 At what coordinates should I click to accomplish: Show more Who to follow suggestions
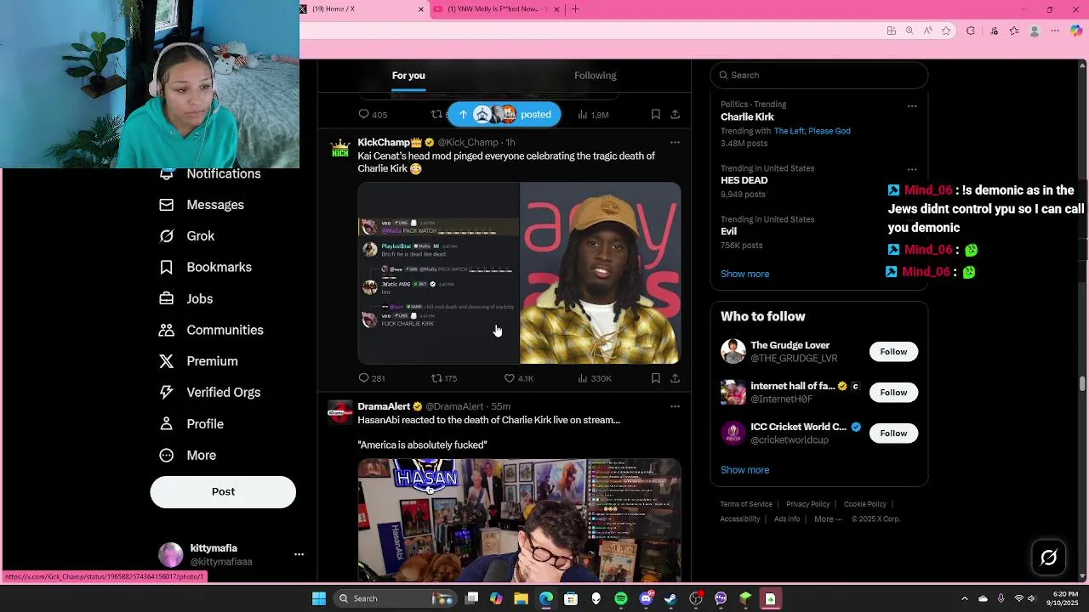(x=744, y=470)
